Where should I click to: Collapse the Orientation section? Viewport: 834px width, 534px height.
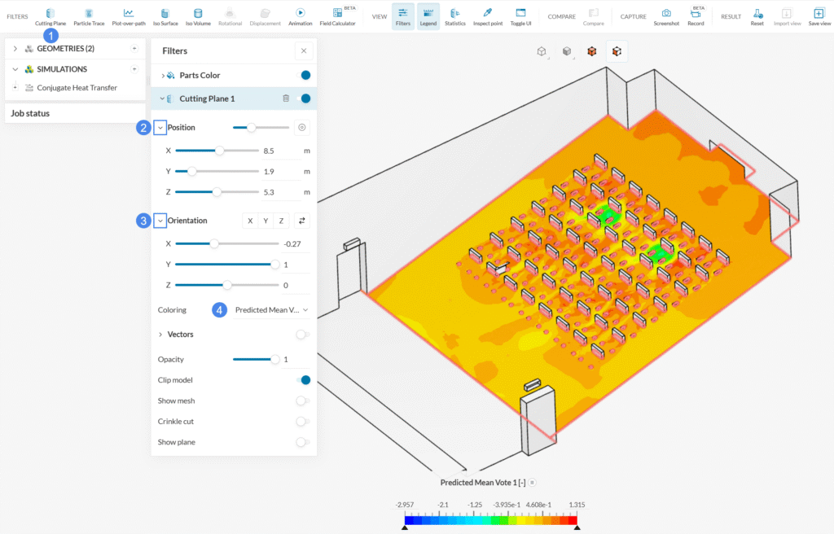tap(160, 221)
